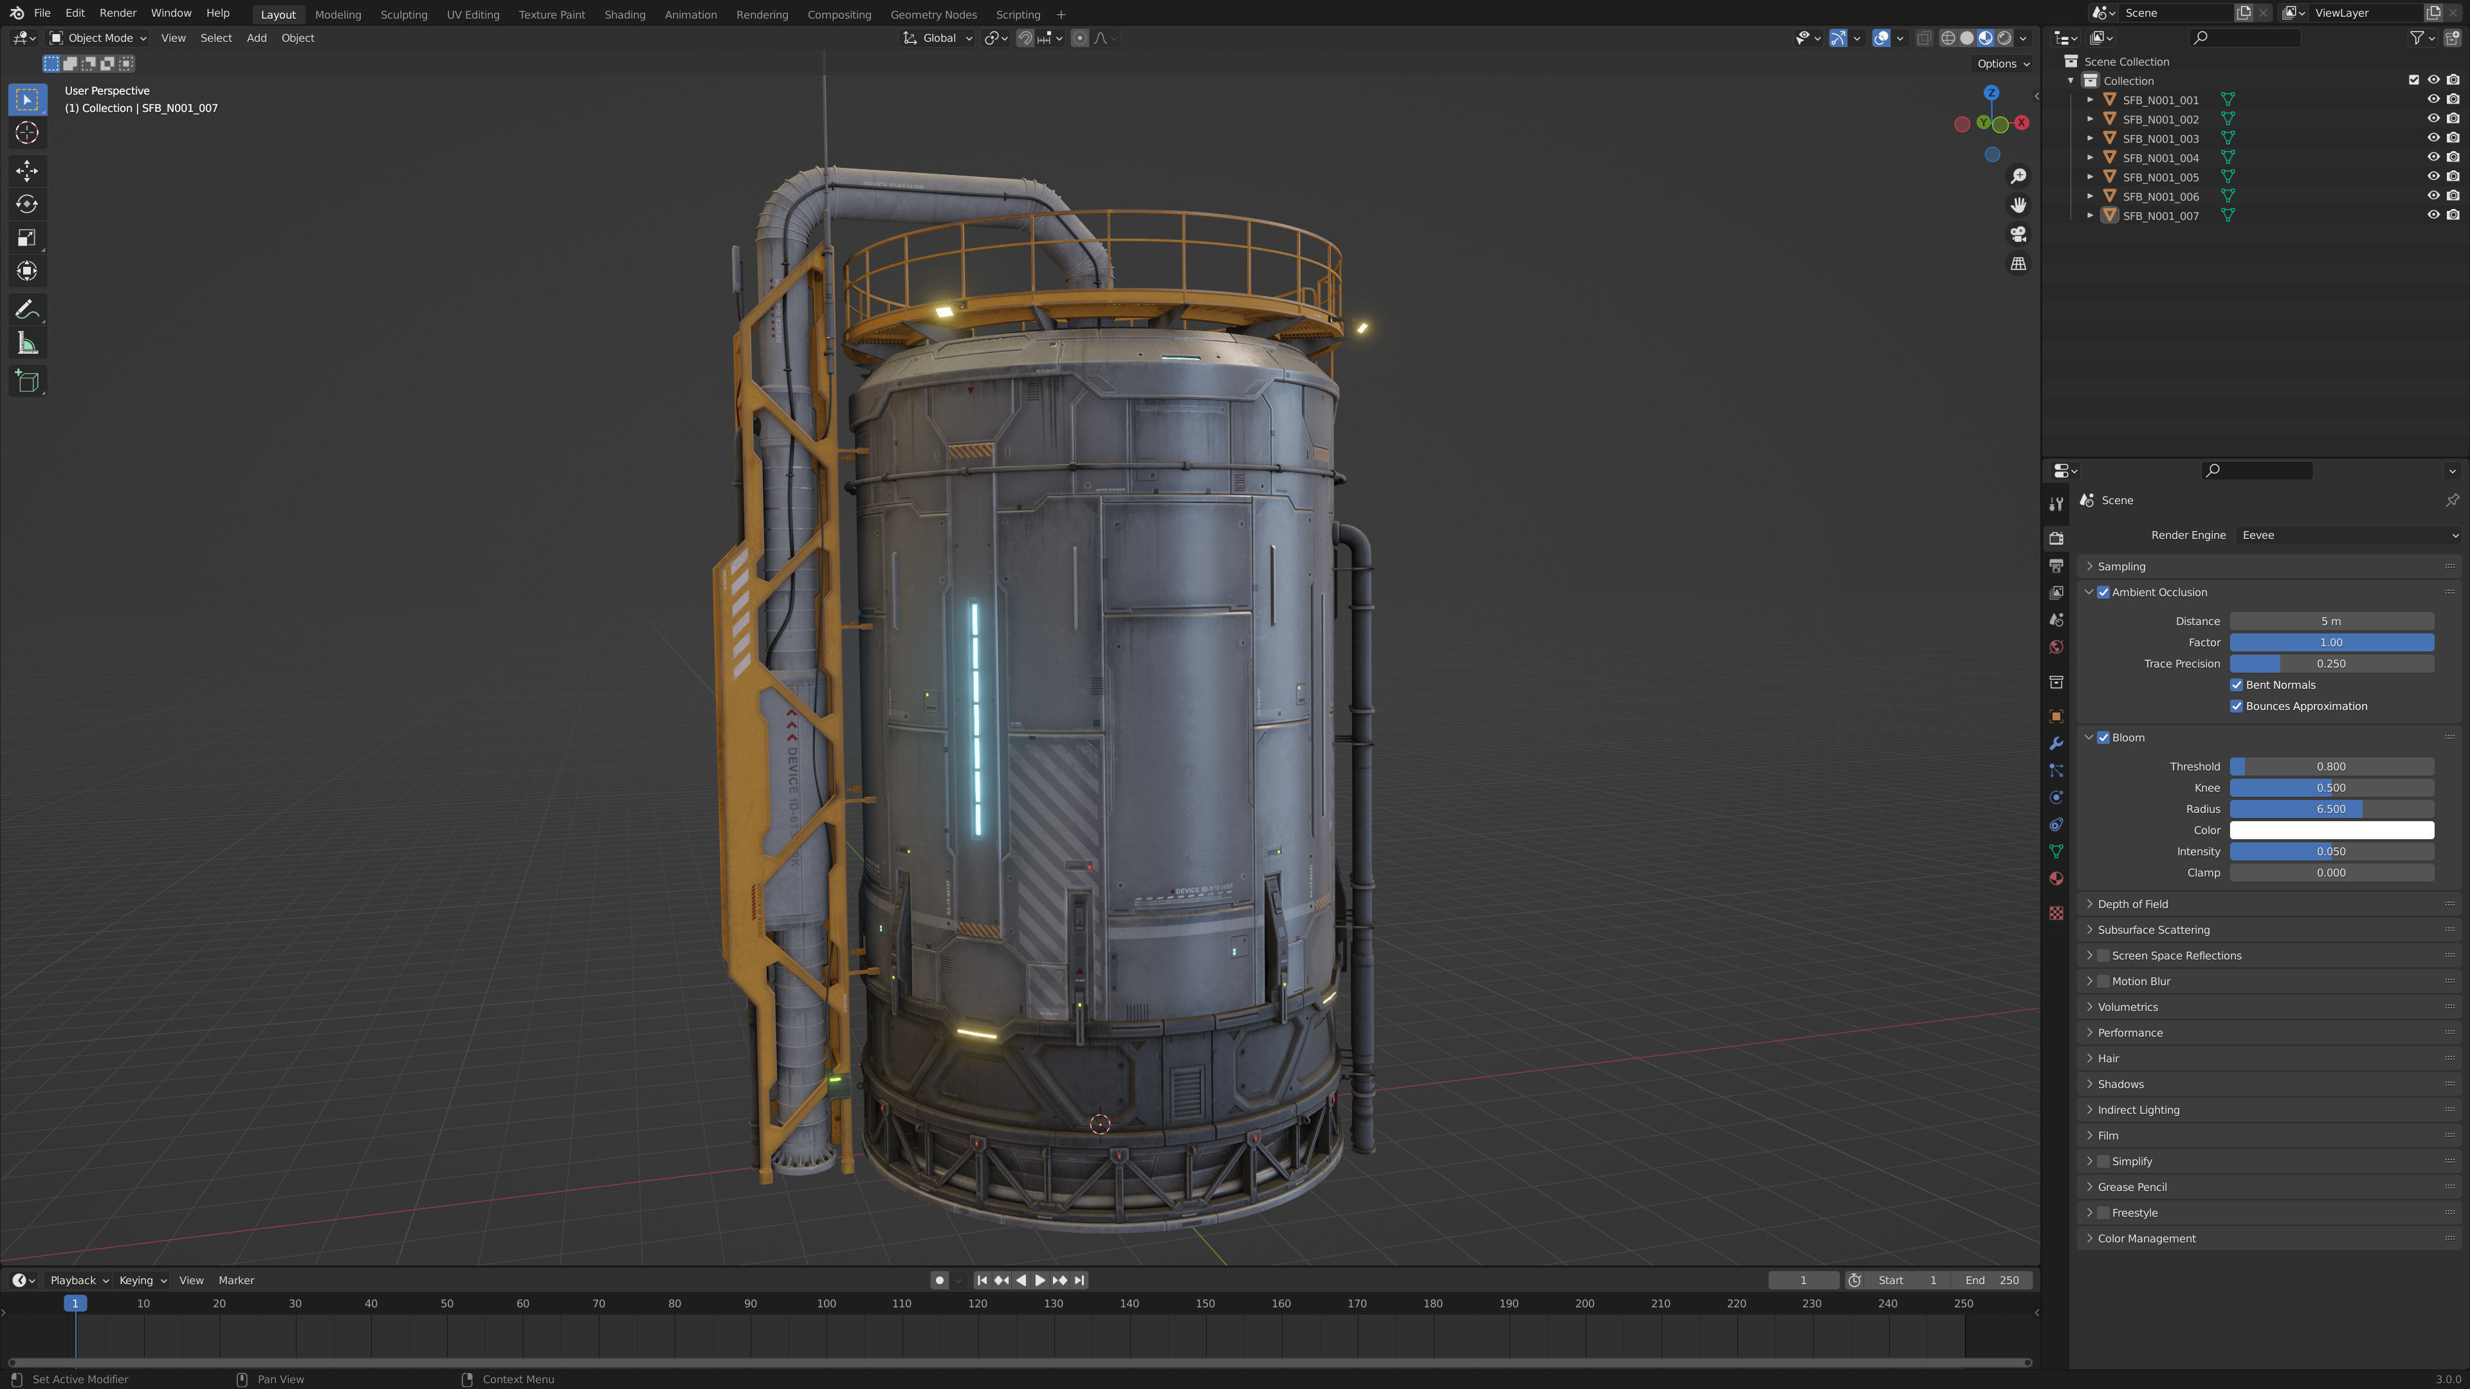Click the outliner search field

(x=2246, y=37)
